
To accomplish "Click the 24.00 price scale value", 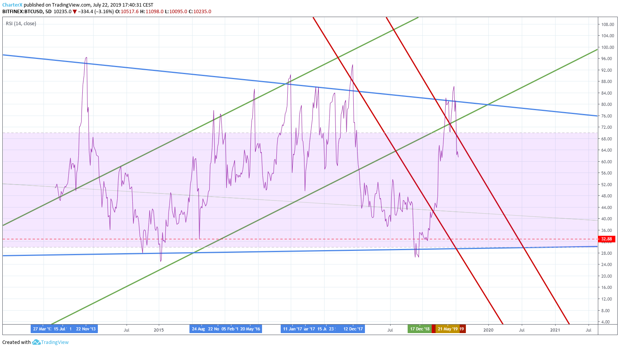I will point(606,264).
